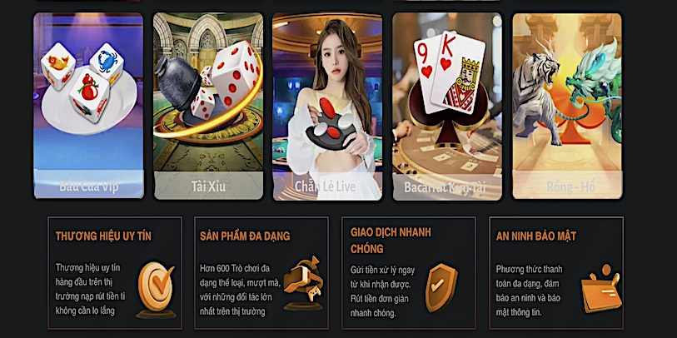Select the Chẵn Lẻ Live game card
Image resolution: width=677 pixels, height=338 pixels.
[x=327, y=106]
